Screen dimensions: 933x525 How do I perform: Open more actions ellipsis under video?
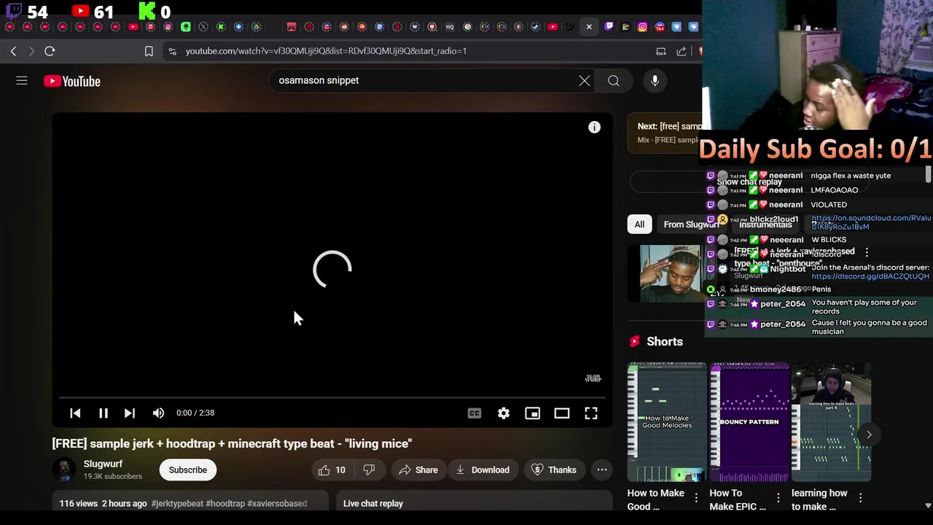click(x=602, y=470)
